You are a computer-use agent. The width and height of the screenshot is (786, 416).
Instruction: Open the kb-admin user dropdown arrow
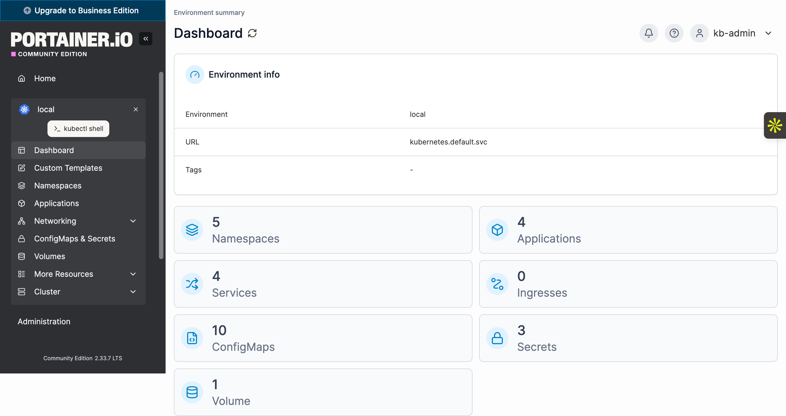click(x=768, y=33)
